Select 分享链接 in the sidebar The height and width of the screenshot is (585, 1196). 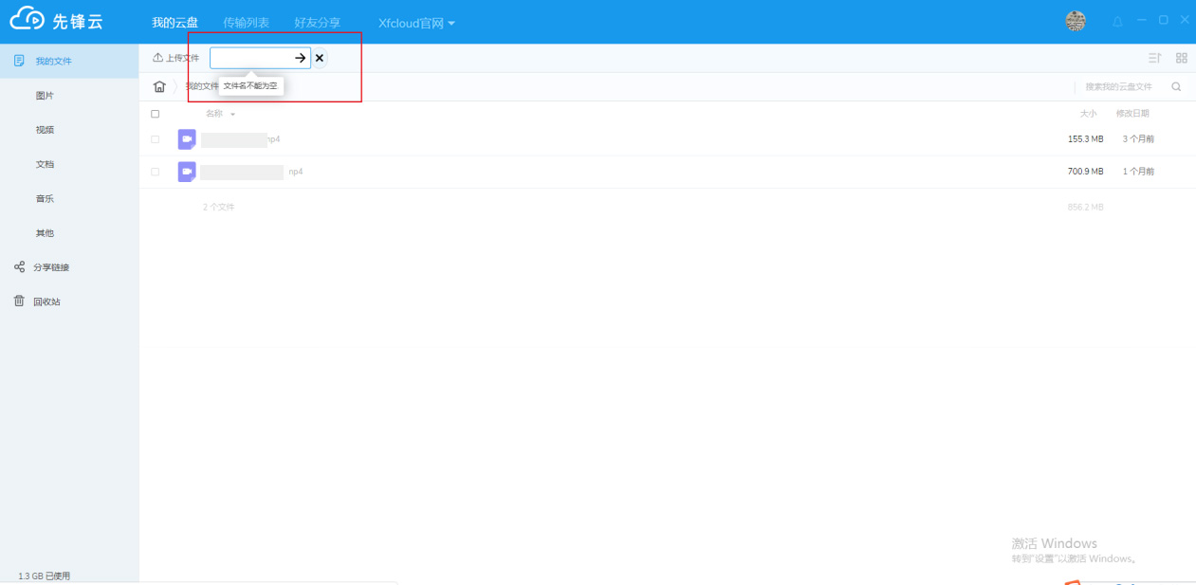click(x=50, y=267)
